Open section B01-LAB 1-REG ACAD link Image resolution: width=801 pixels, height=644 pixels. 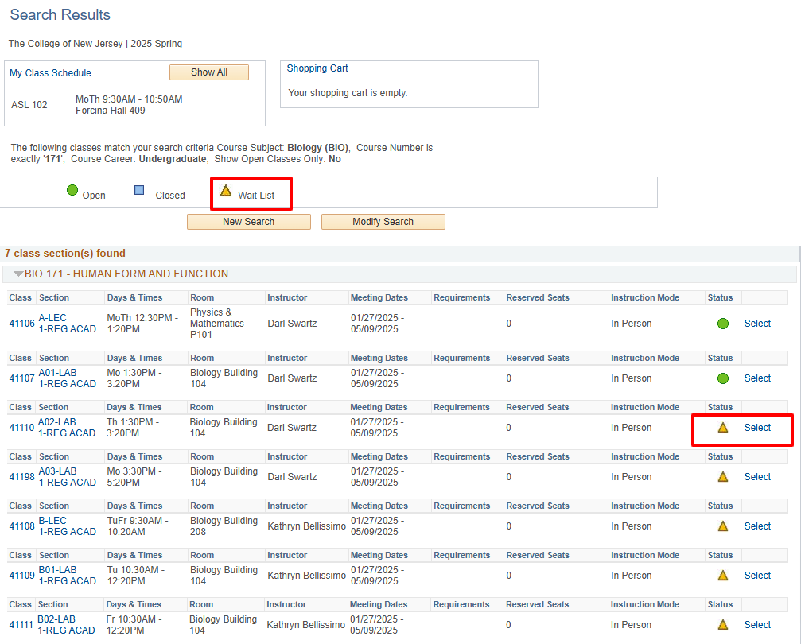pyautogui.click(x=68, y=576)
